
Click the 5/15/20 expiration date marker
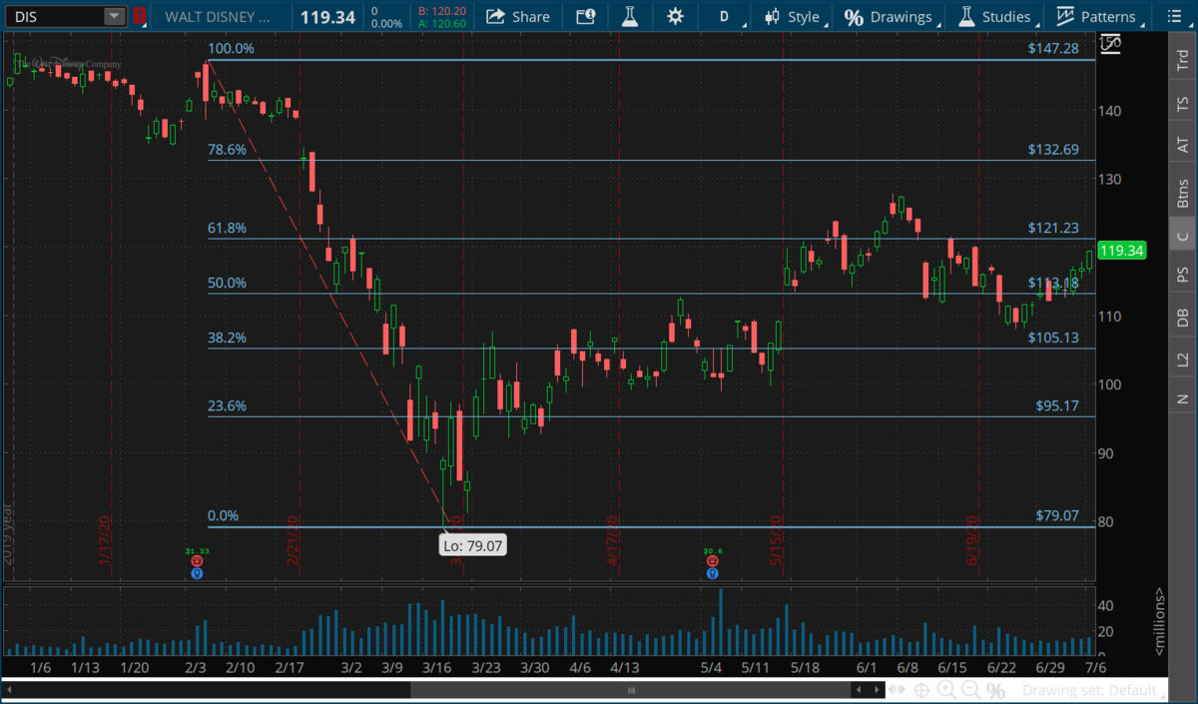(776, 541)
